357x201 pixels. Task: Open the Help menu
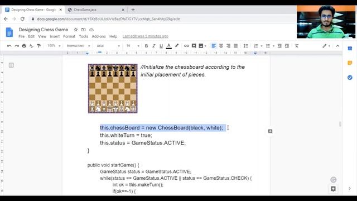(x=113, y=36)
